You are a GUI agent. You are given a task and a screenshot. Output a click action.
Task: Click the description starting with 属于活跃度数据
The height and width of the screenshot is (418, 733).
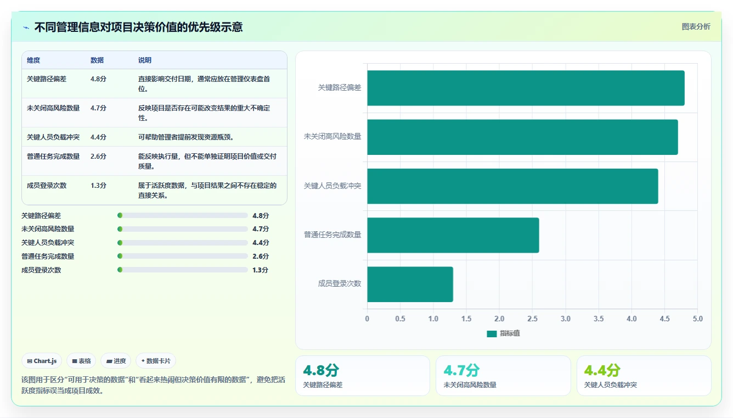207,190
